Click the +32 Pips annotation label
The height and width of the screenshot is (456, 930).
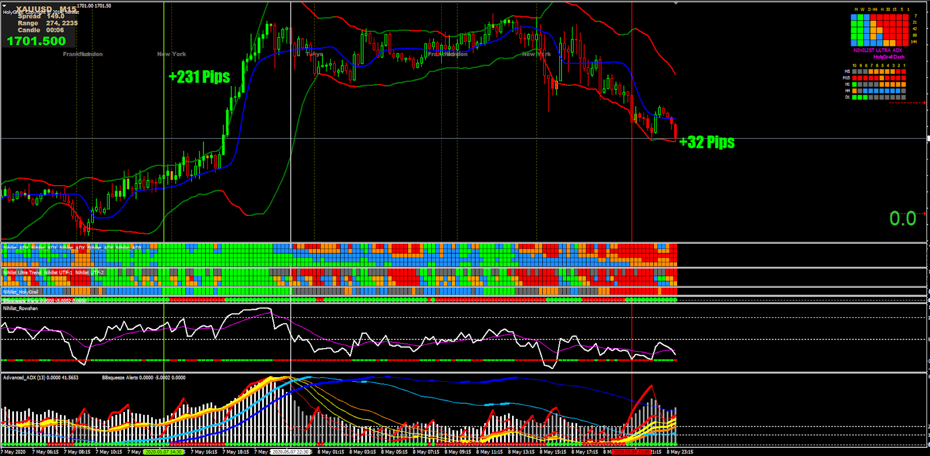click(x=707, y=142)
